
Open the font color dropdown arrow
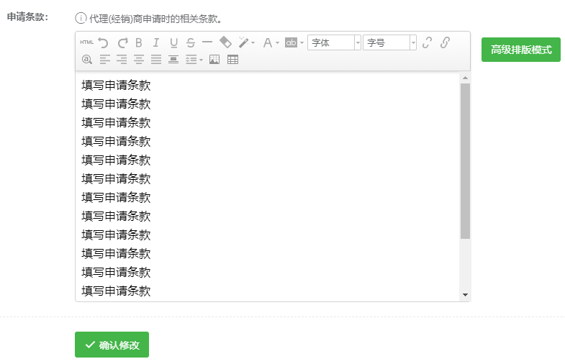click(277, 43)
